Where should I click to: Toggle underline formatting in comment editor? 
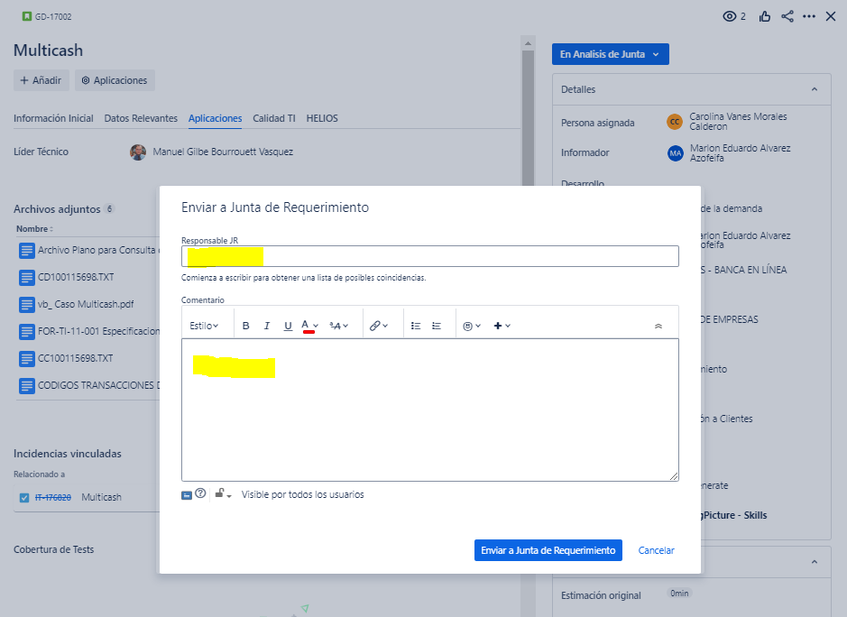point(288,326)
